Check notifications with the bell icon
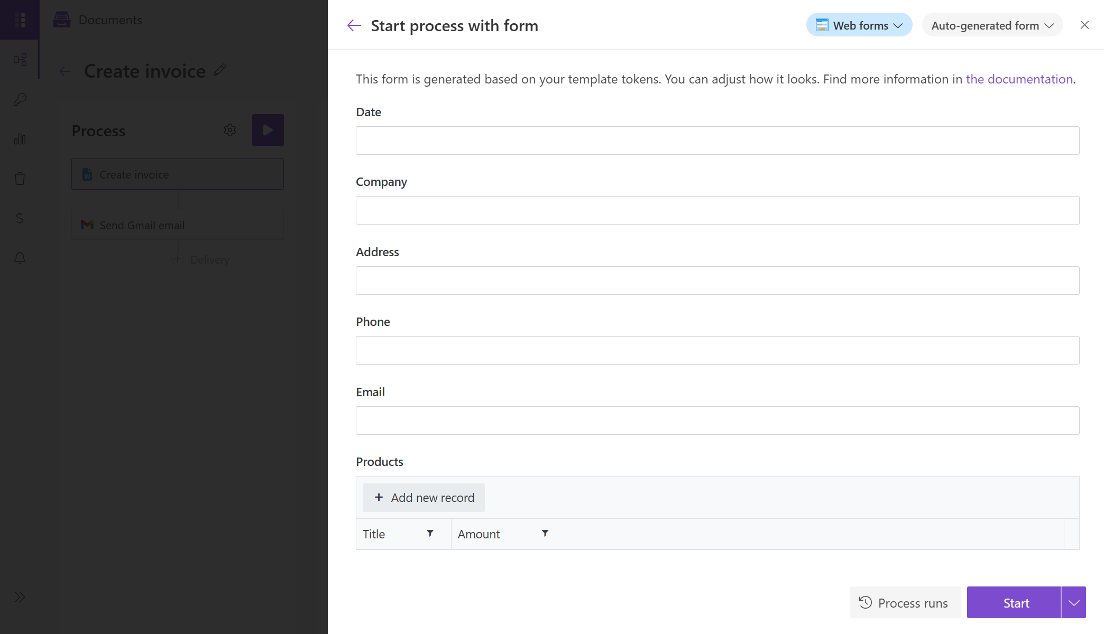The width and height of the screenshot is (1104, 634). tap(20, 258)
